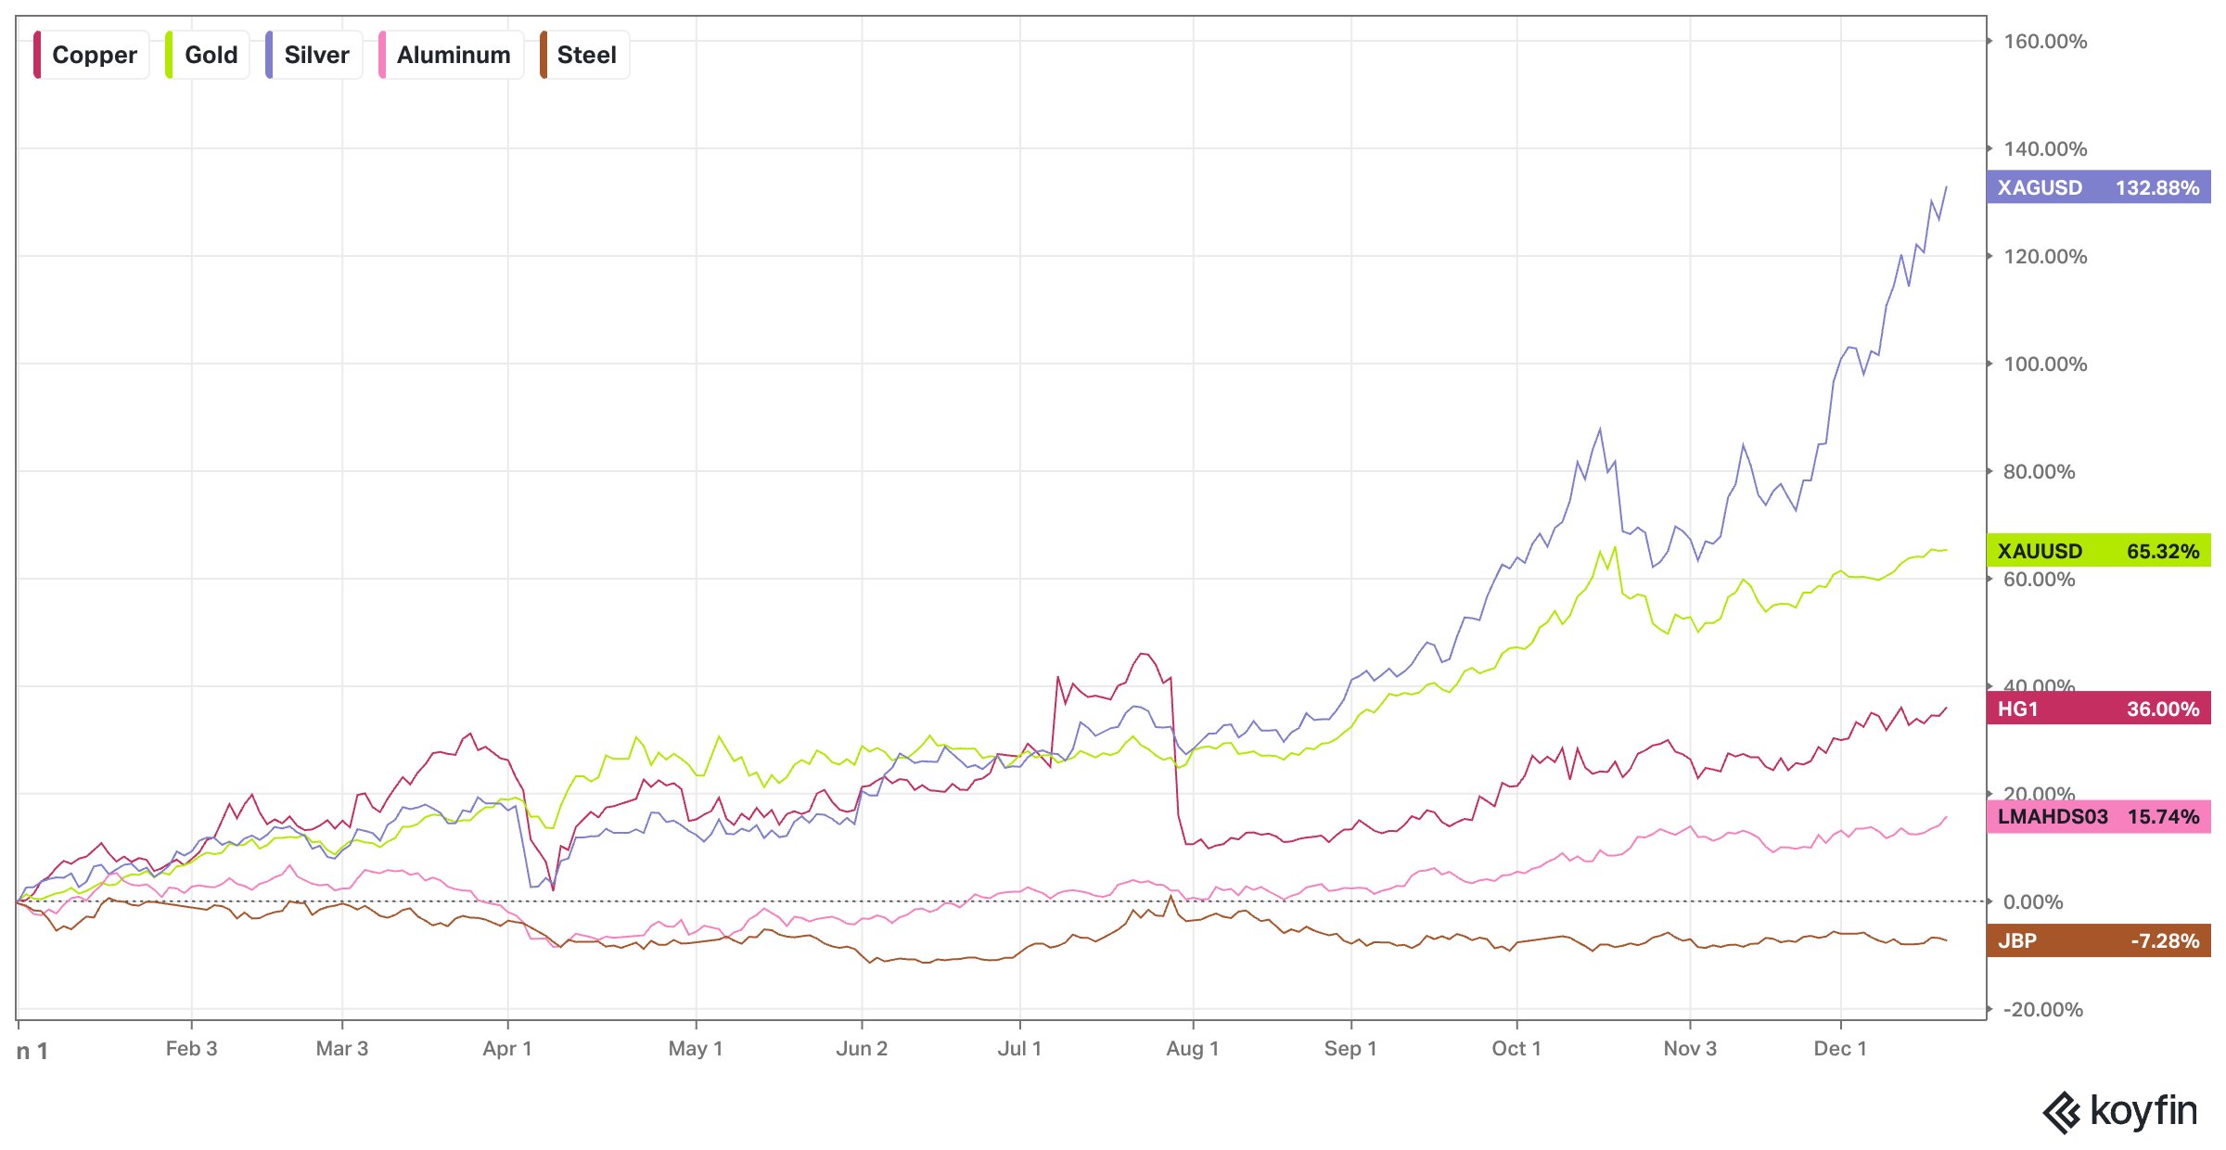This screenshot has width=2226, height=1150.
Task: Click the HG1 36.00% axis tag
Action: pos(2098,709)
